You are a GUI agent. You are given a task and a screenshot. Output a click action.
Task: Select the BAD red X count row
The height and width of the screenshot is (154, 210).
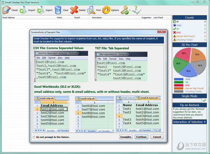click(x=189, y=33)
